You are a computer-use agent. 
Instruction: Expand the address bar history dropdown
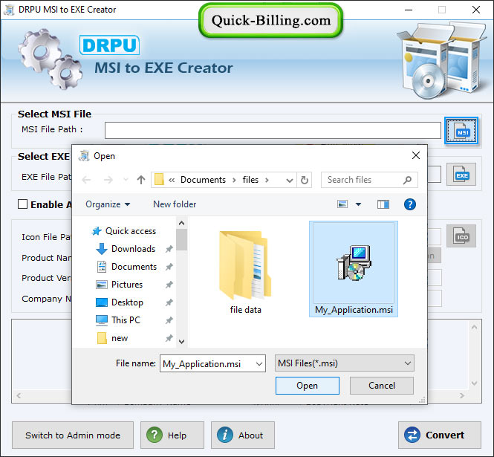[x=289, y=181]
